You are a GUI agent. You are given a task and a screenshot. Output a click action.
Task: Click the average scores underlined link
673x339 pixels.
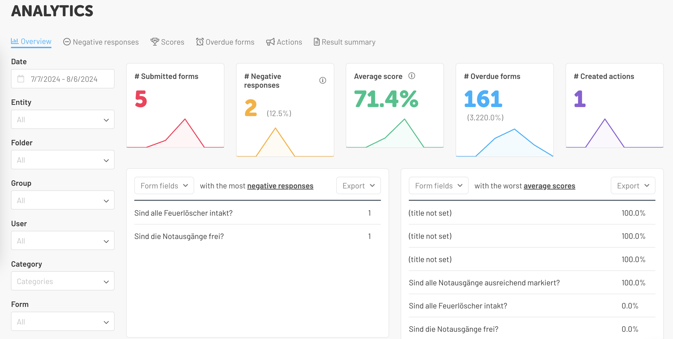[549, 186]
